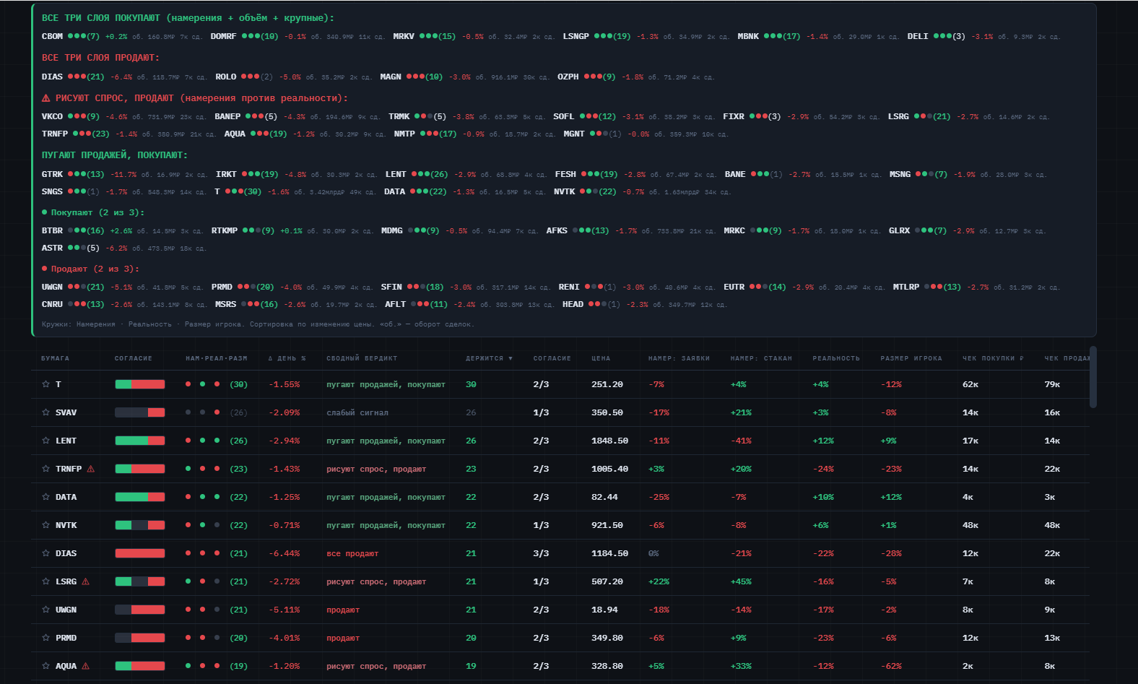This screenshot has width=1138, height=684.
Task: Mark the DATA table row with its star
Action: [x=45, y=497]
